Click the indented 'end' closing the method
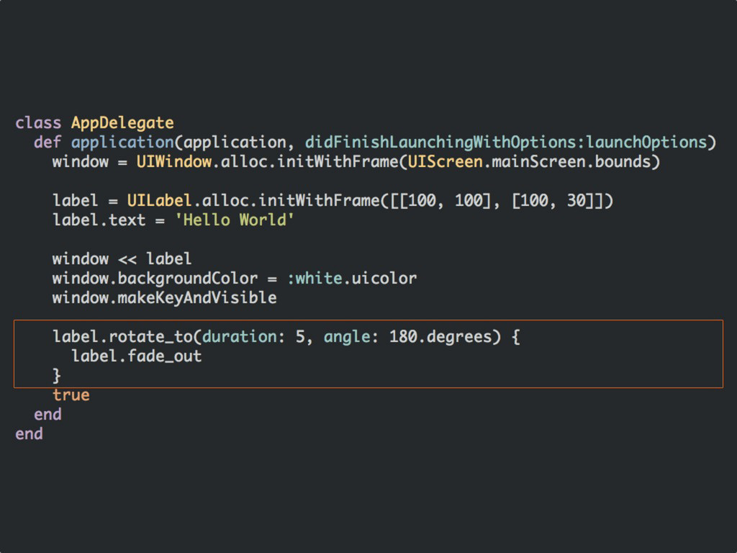Image resolution: width=737 pixels, height=553 pixels. [48, 415]
